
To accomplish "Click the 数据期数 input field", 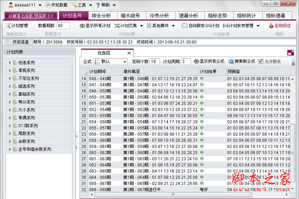I will pos(63,26).
